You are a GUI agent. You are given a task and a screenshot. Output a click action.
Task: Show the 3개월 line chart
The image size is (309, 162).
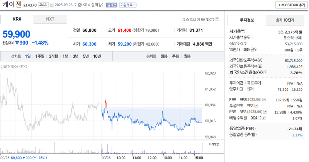[x=53, y=56]
